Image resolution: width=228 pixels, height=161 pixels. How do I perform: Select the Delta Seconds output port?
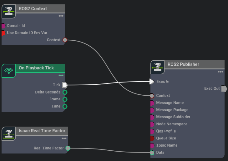(65, 92)
